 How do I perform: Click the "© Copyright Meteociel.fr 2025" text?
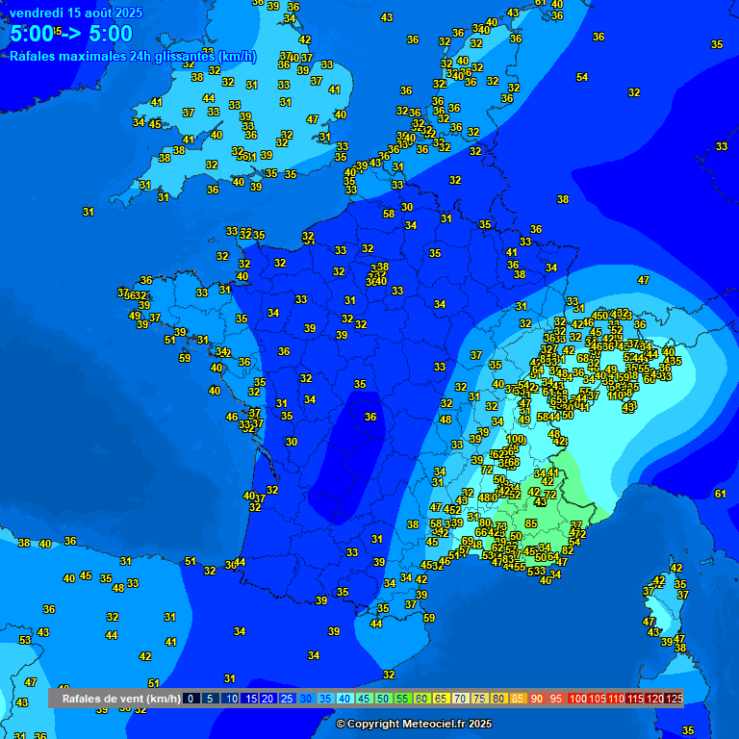pyautogui.click(x=414, y=724)
